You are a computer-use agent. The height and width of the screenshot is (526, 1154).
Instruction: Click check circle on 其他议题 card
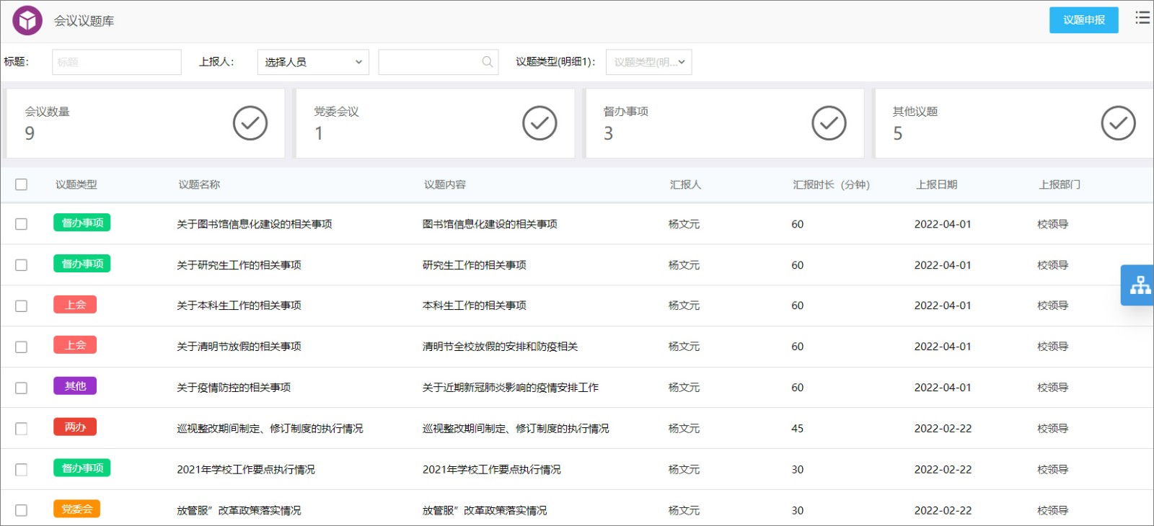(1118, 123)
